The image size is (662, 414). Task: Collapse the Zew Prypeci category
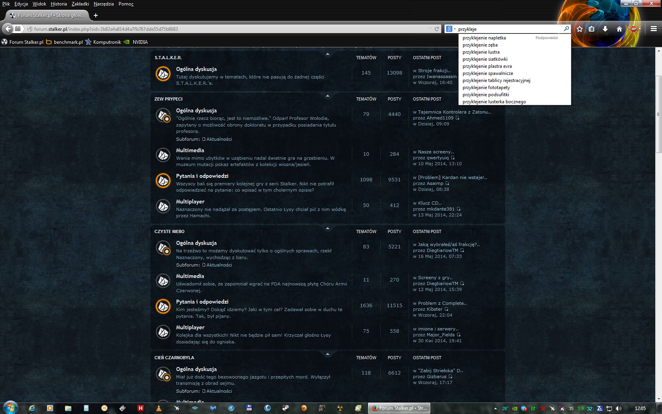click(327, 95)
